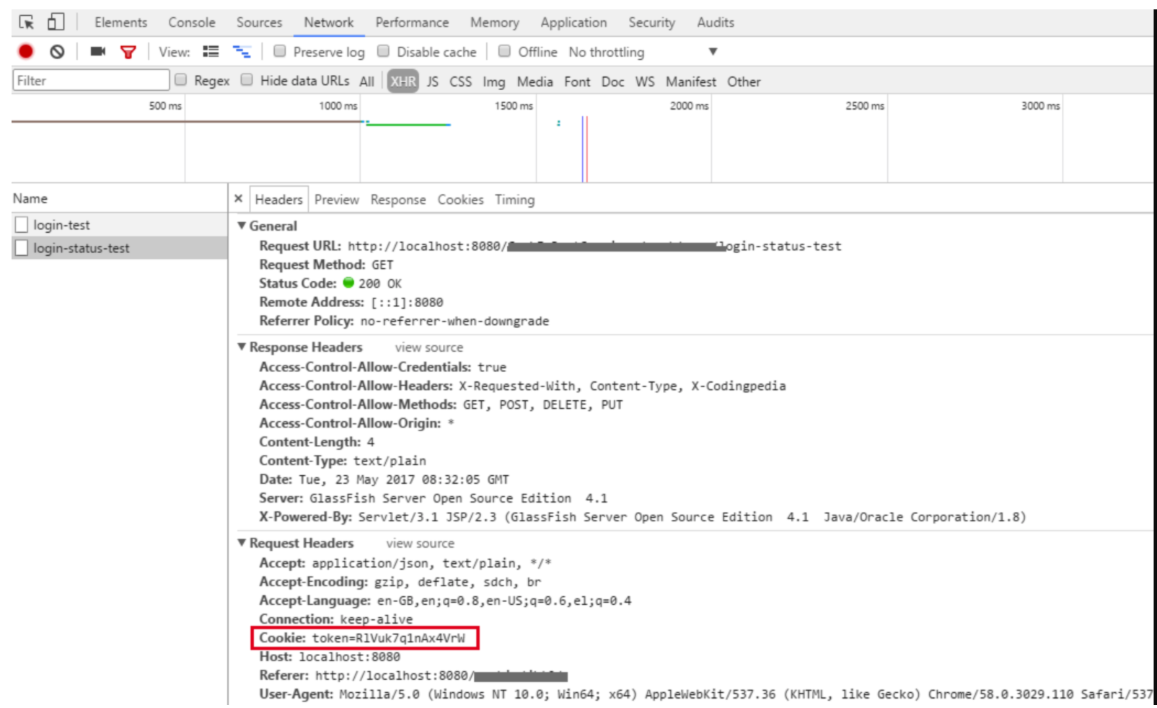Toggle the device toolbar icon

tap(56, 22)
